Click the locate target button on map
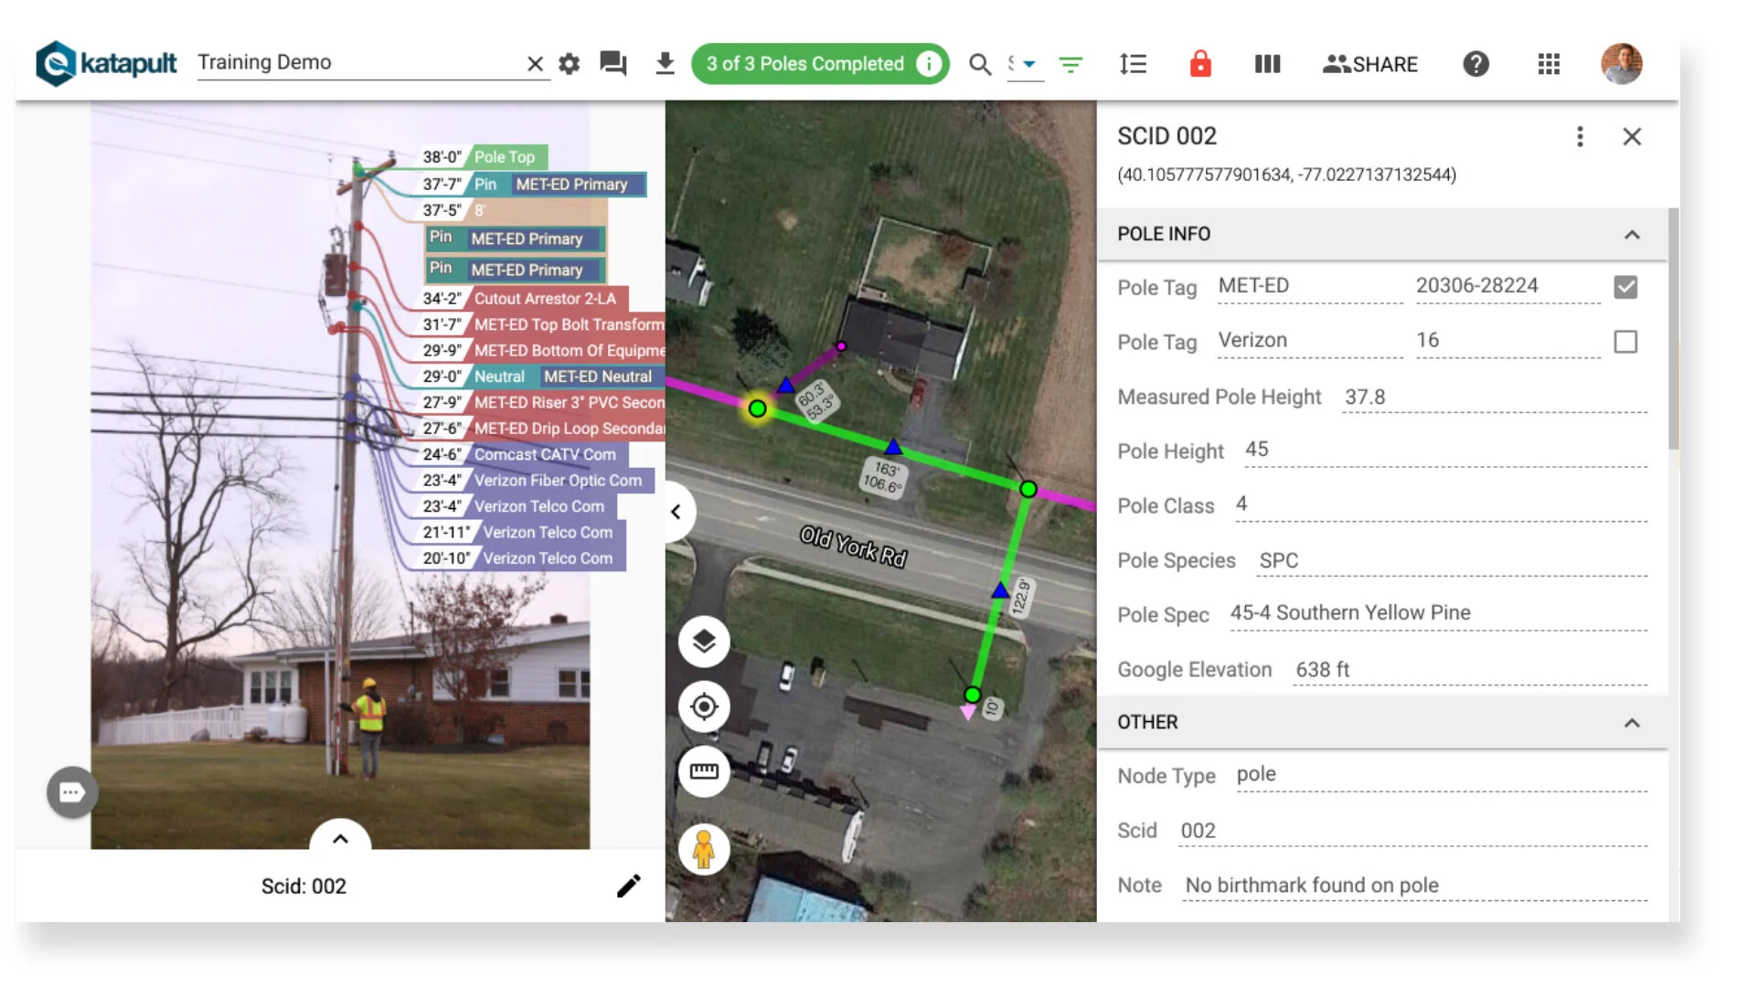The width and height of the screenshot is (1737, 987). click(704, 706)
